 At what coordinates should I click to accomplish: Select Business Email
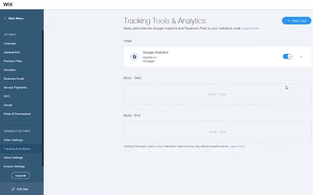point(14,79)
